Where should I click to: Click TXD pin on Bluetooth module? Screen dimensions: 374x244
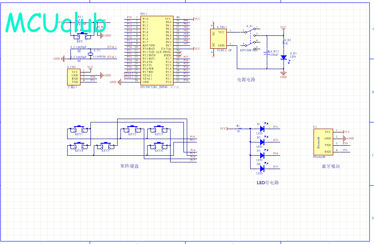[328, 145]
